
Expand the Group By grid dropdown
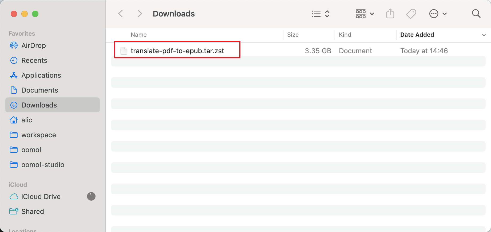(x=365, y=14)
